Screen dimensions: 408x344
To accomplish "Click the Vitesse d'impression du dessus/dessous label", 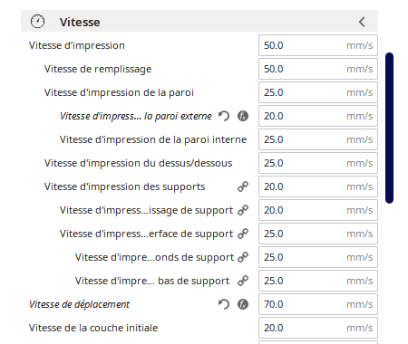I will 138,163.
